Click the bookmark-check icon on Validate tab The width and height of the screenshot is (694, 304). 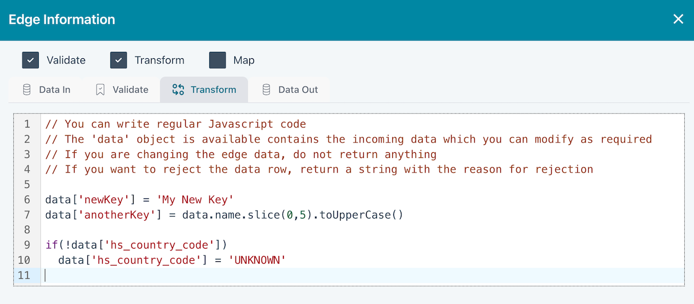(x=100, y=89)
